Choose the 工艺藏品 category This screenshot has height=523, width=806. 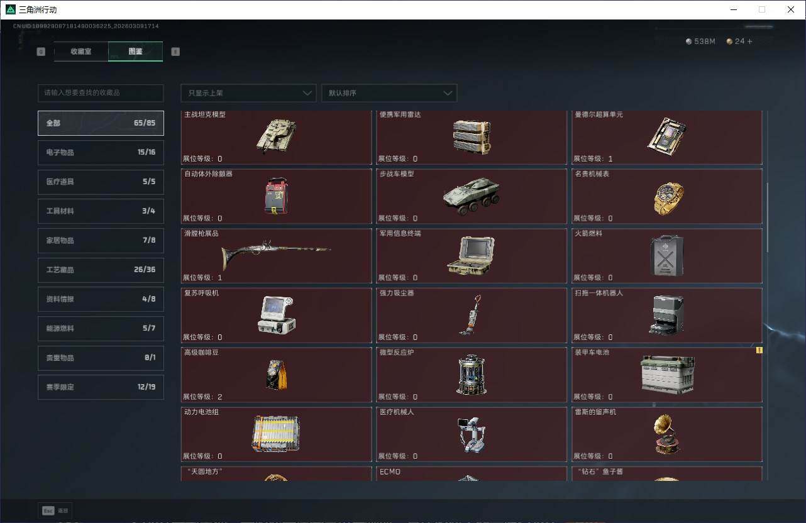click(101, 270)
